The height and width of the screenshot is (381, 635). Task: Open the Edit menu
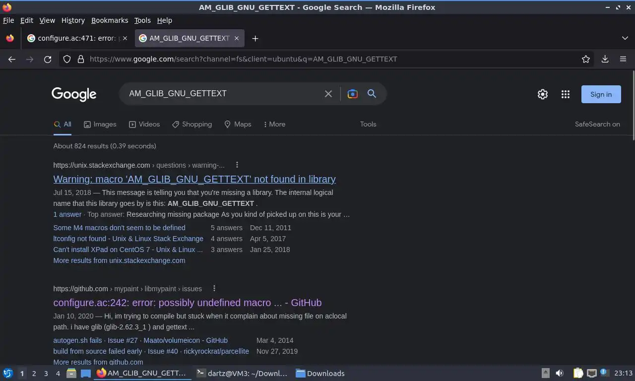[27, 20]
